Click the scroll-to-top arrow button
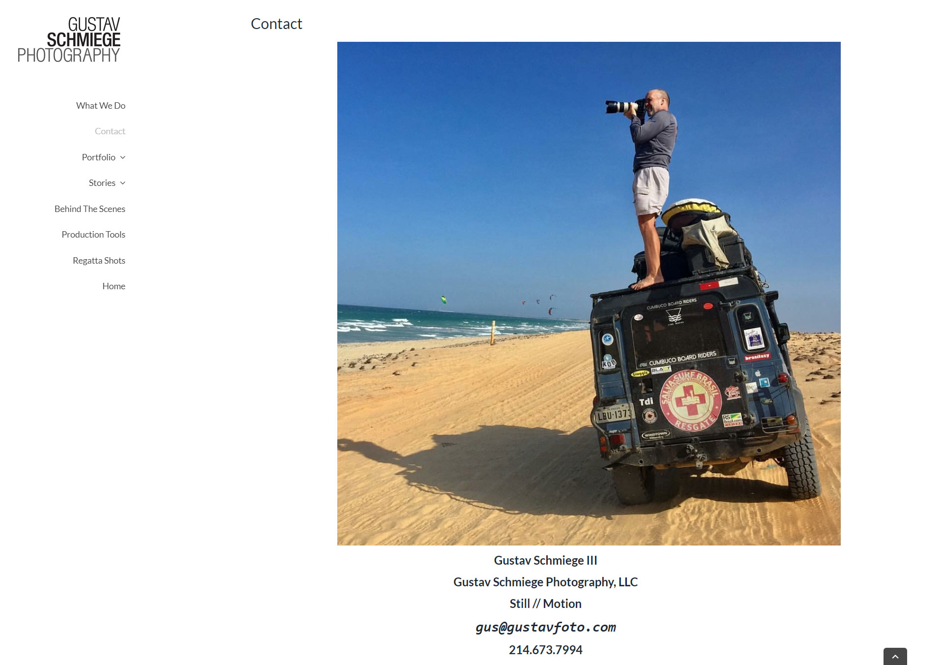This screenshot has width=944, height=665. [x=895, y=657]
